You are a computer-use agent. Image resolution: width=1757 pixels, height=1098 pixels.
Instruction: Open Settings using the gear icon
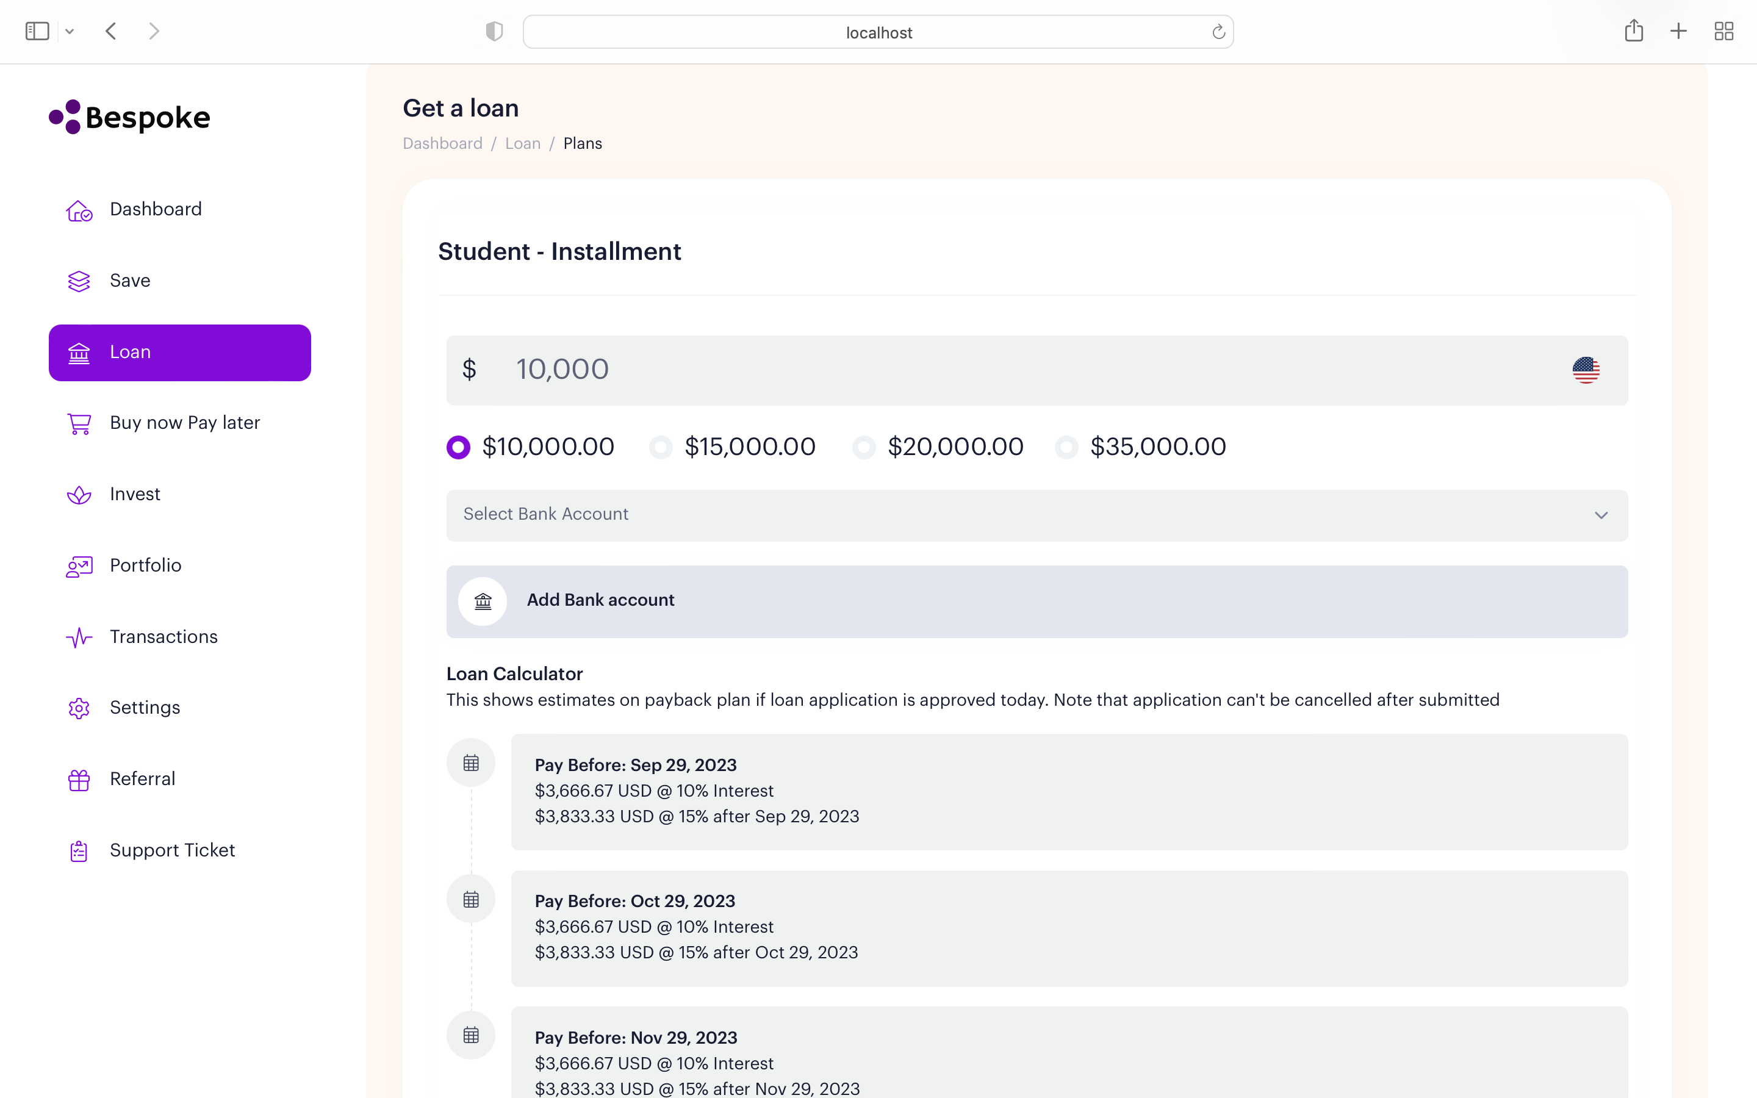79,708
